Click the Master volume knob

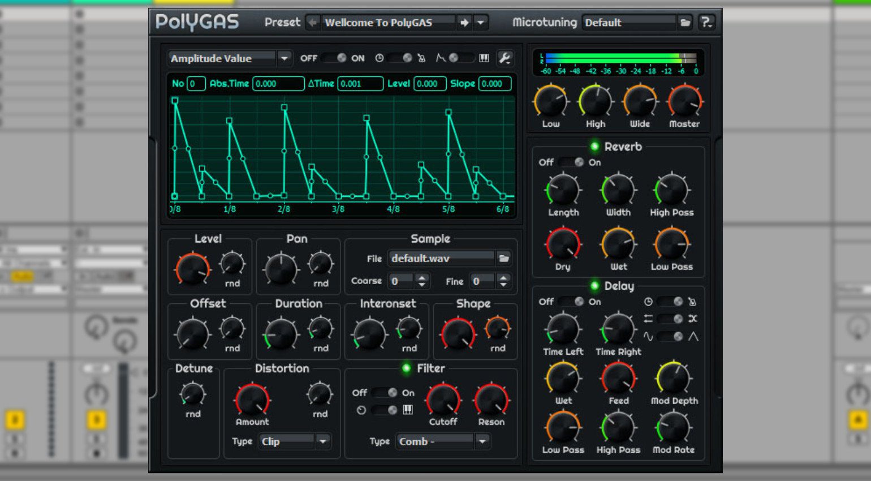pyautogui.click(x=684, y=102)
